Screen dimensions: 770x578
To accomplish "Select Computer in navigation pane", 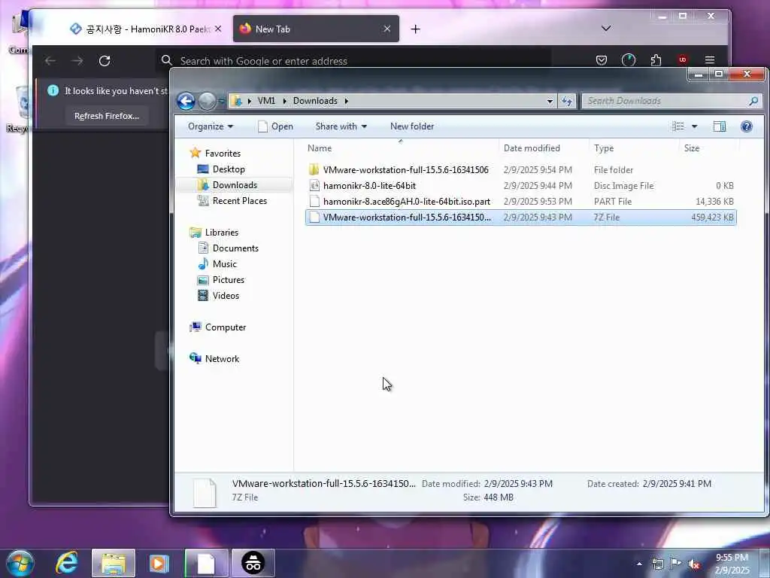I will pos(225,327).
